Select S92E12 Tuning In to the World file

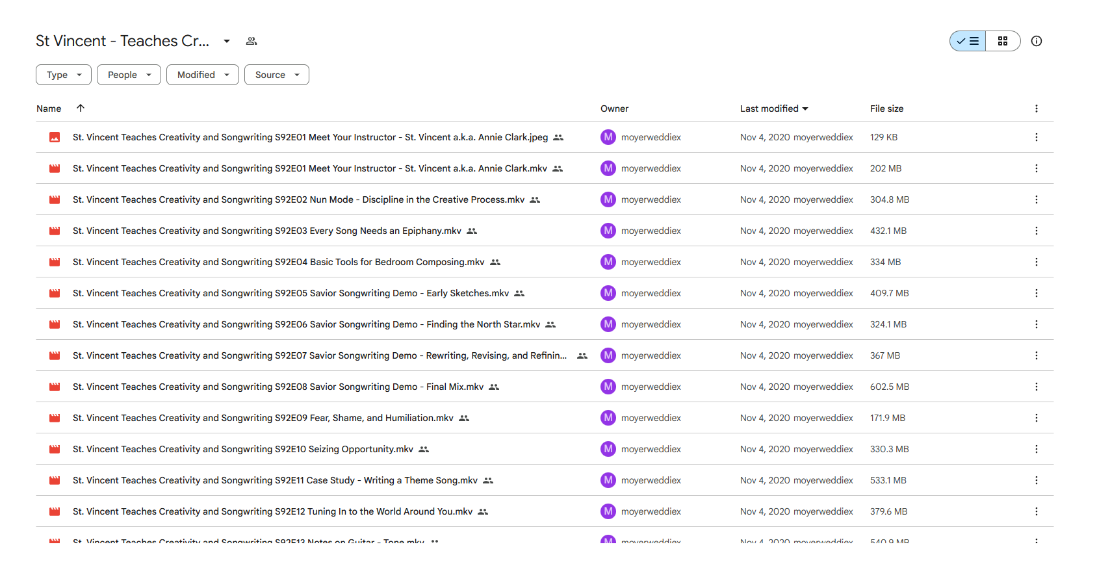pos(545,511)
